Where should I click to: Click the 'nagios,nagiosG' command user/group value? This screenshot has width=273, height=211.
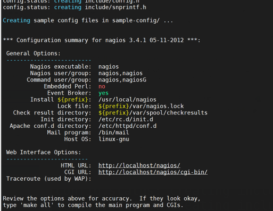tap(122, 80)
